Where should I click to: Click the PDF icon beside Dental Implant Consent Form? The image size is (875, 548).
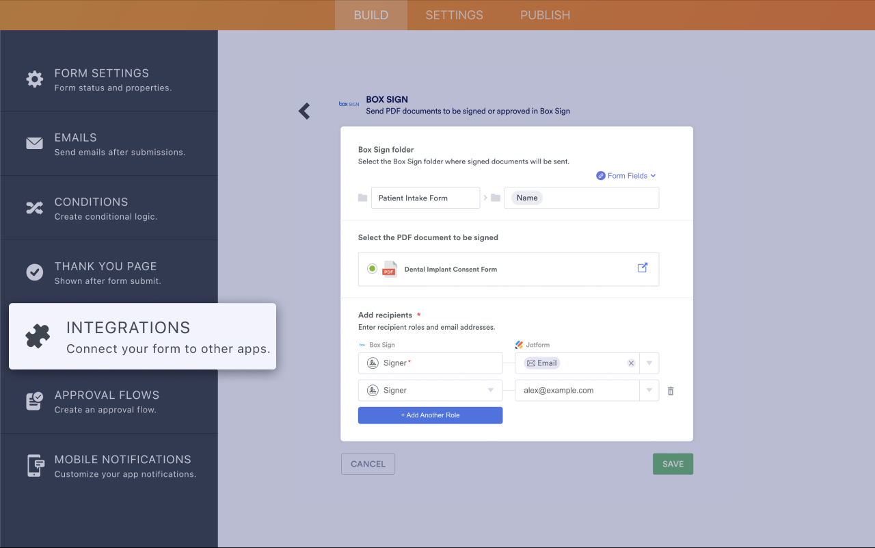click(x=390, y=269)
